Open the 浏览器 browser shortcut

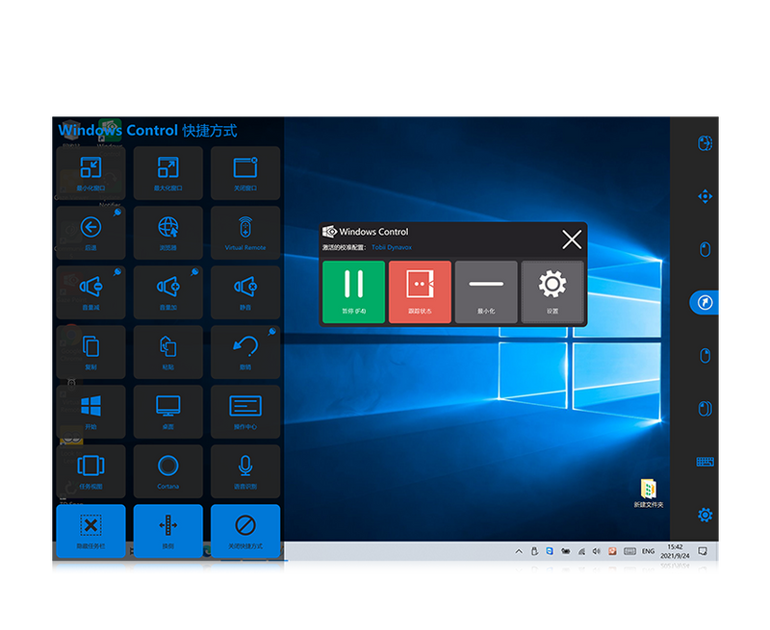click(168, 233)
